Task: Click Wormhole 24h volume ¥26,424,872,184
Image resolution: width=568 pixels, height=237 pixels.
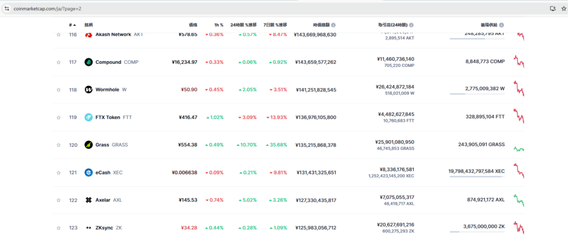Action: coord(395,87)
